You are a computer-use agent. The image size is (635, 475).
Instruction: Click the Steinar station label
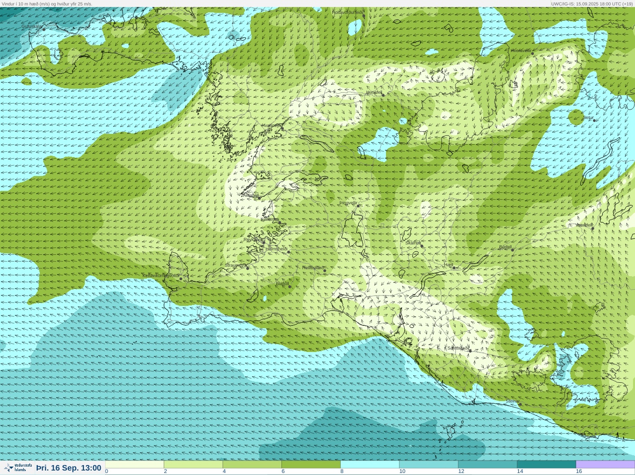point(512,401)
